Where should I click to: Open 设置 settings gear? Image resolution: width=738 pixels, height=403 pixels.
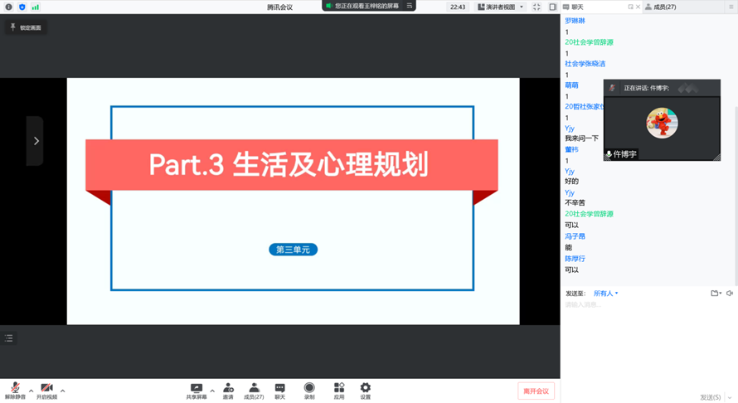pyautogui.click(x=365, y=390)
